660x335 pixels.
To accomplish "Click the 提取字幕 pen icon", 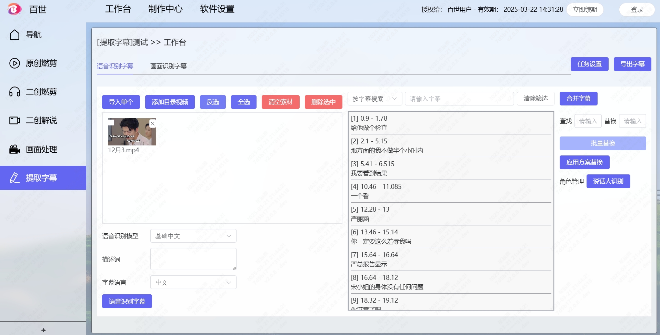I will click(x=14, y=178).
